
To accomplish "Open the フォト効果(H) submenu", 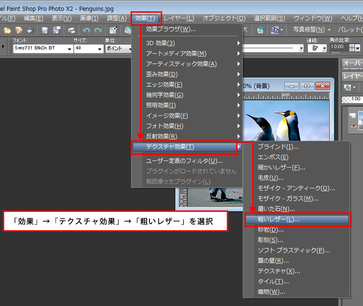I will [187, 126].
